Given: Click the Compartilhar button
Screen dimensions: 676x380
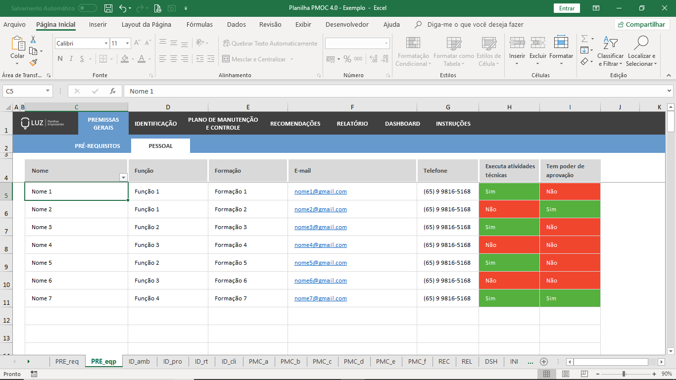Looking at the screenshot, I should 642,25.
